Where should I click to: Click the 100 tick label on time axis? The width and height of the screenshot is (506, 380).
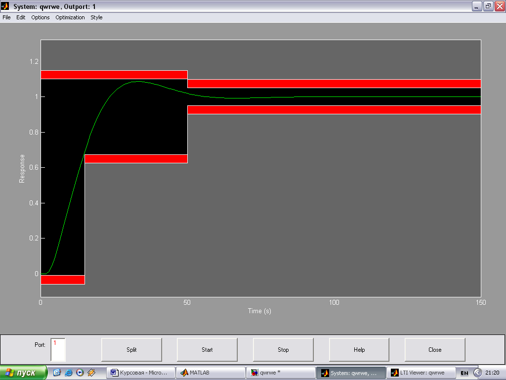click(x=334, y=302)
